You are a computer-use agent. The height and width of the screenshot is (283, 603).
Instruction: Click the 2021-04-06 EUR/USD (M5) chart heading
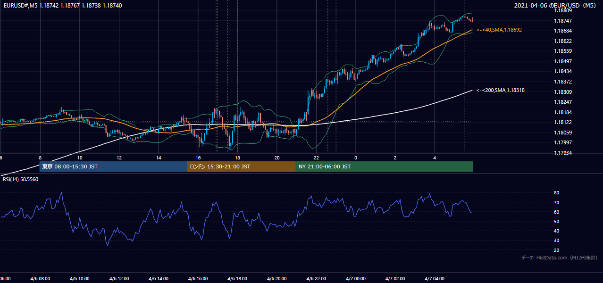click(556, 5)
